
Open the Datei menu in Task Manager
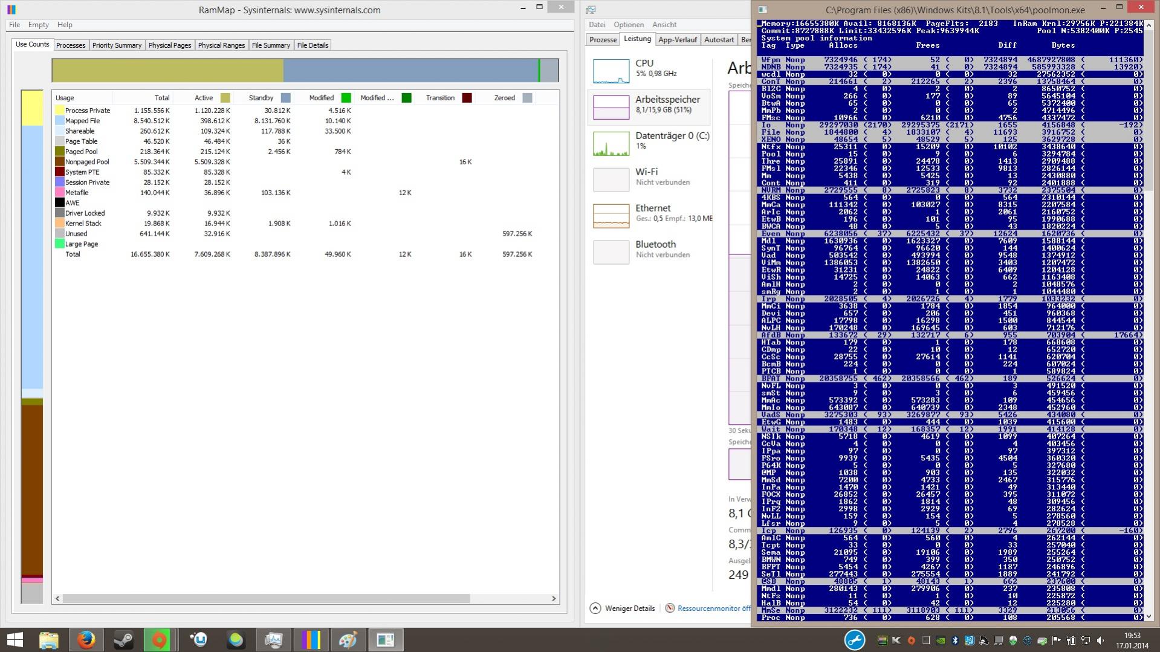tap(597, 25)
